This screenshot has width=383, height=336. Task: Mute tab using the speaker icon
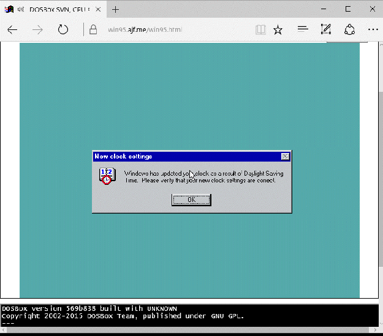(21, 10)
